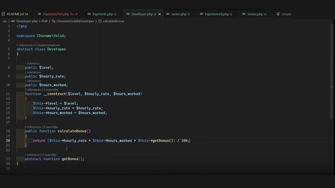Click 'namespace Chorume\Solid;' text
This screenshot has width=335, height=188.
tap(41, 36)
